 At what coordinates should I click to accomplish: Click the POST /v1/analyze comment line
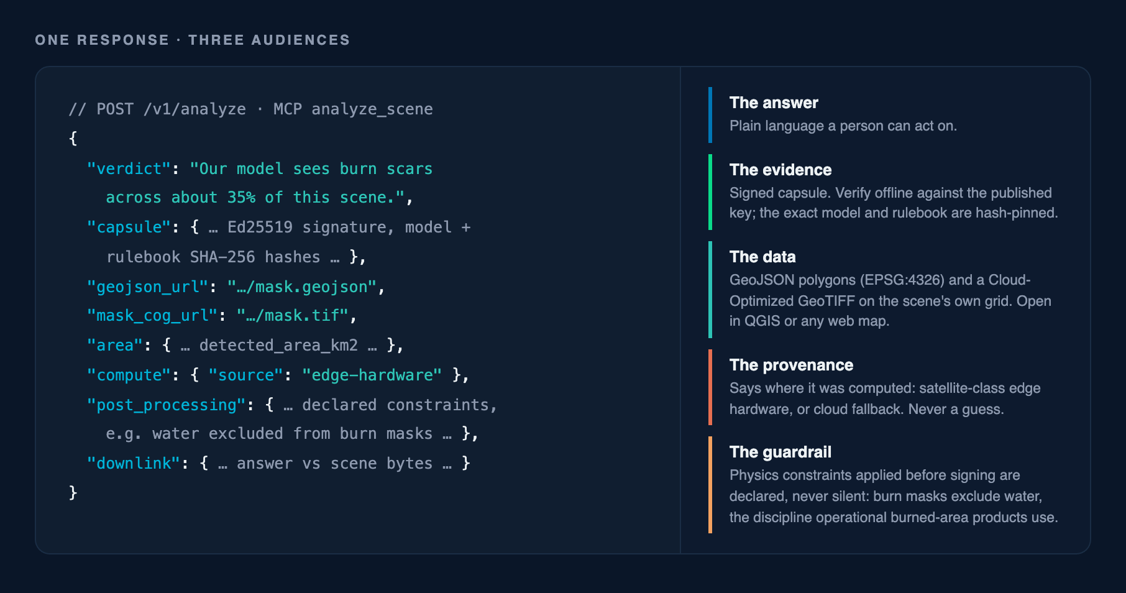pos(250,109)
